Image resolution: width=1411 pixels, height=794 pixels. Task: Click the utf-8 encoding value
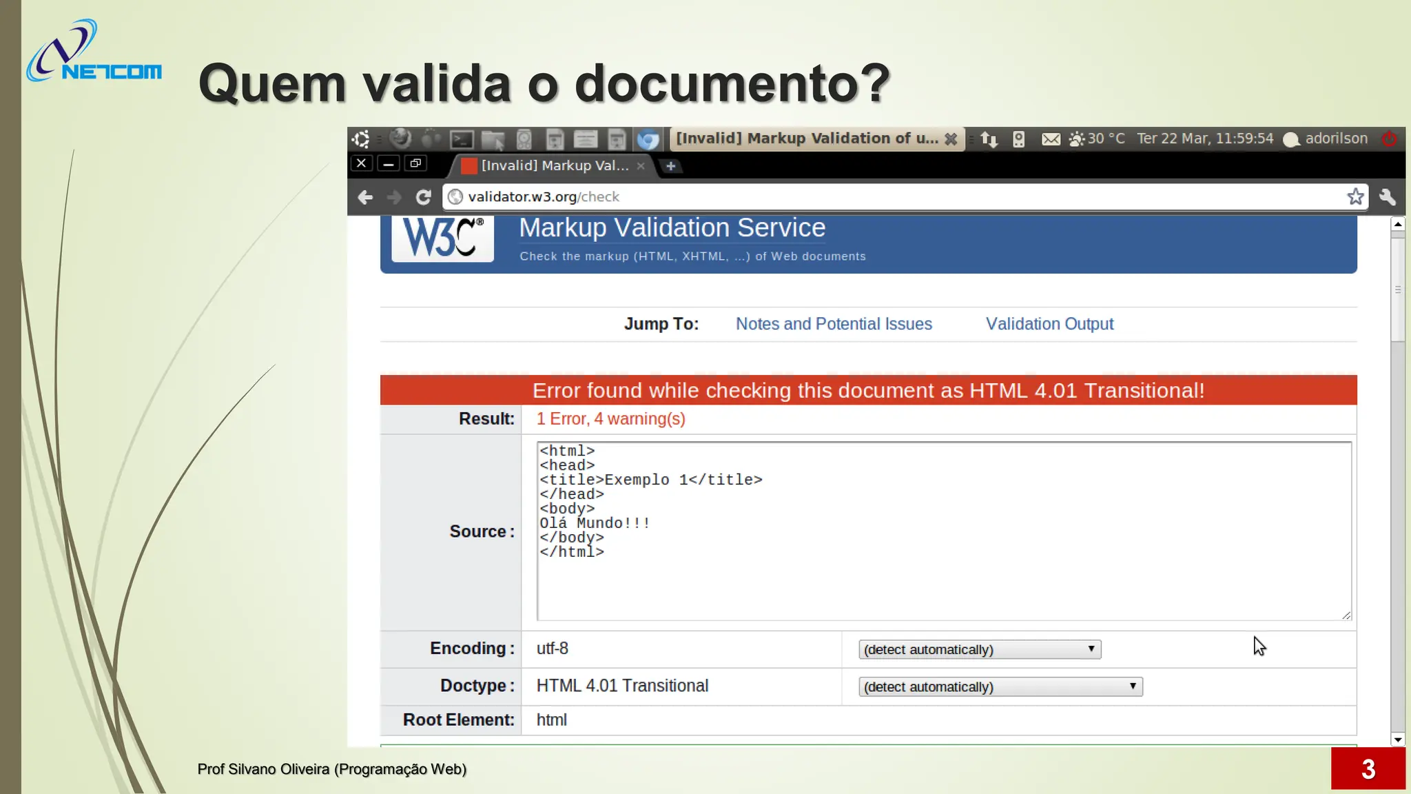click(553, 649)
